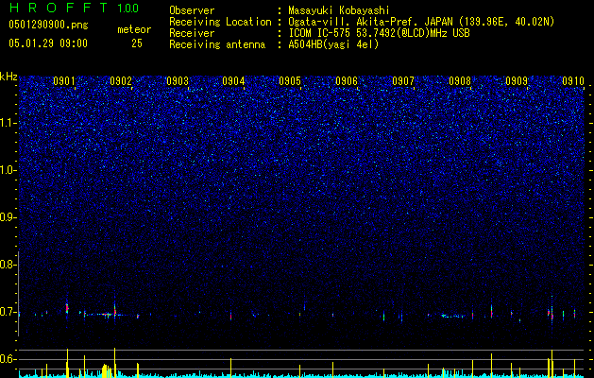
Task: Click the Receiving antenna label
Action: (x=217, y=44)
